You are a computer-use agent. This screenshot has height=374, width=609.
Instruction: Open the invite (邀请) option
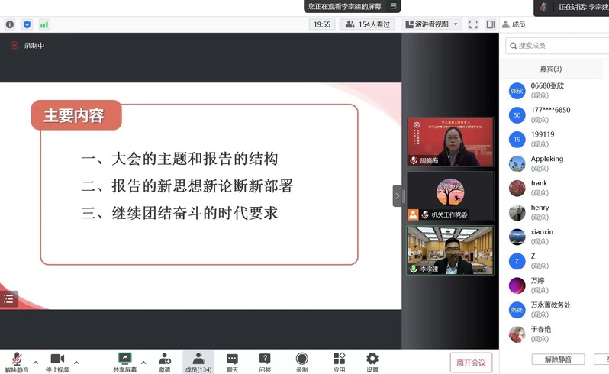click(165, 362)
